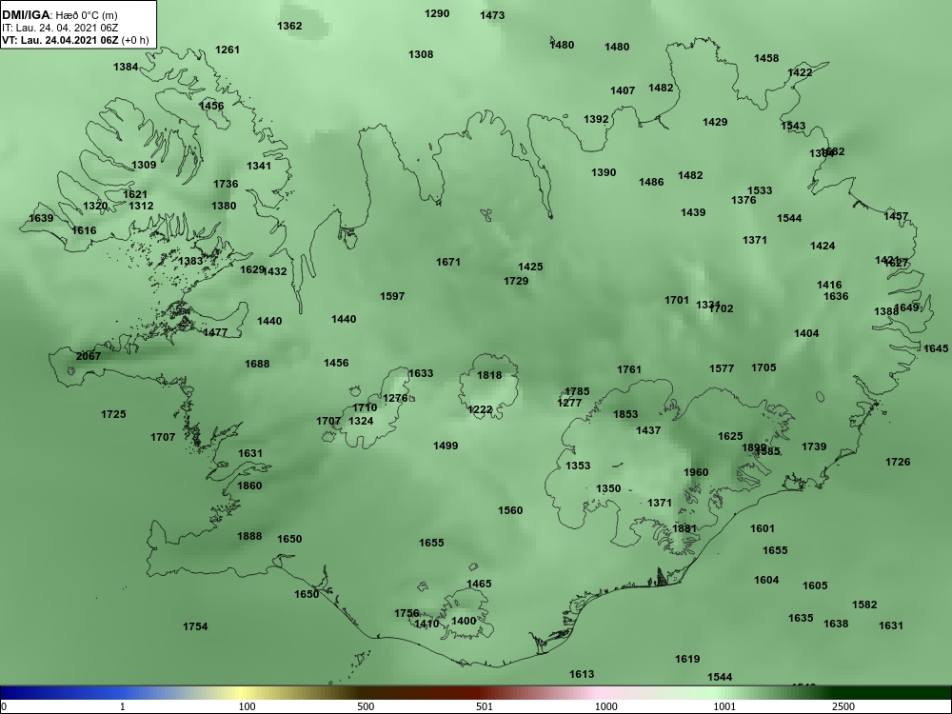
Task: Click the map value 1407
Action: pyautogui.click(x=623, y=90)
